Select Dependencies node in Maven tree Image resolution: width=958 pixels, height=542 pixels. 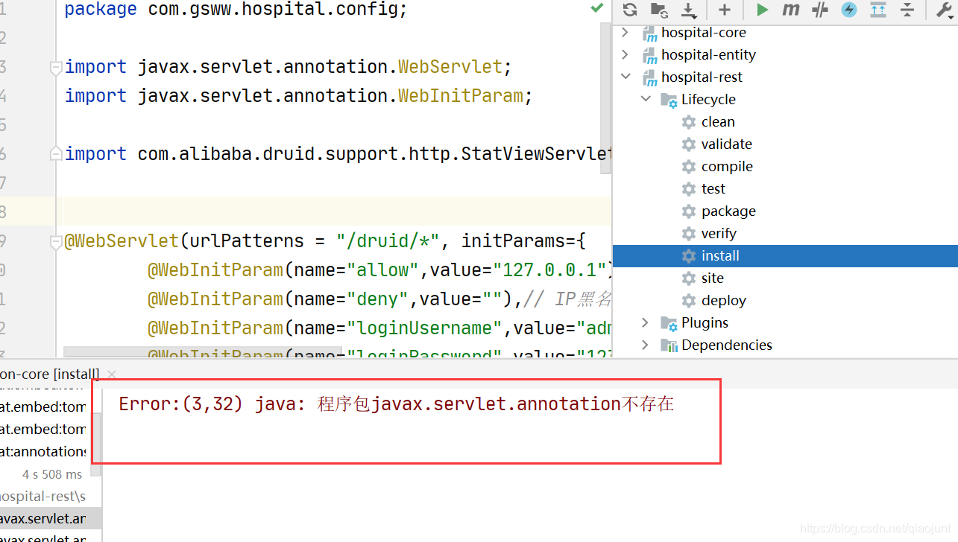click(x=726, y=345)
